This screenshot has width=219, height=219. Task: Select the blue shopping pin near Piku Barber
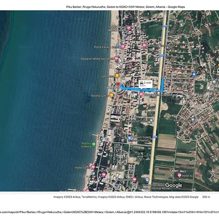tap(194, 74)
